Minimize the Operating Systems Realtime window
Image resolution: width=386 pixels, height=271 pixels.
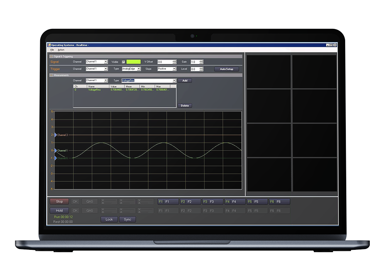coord(327,45)
